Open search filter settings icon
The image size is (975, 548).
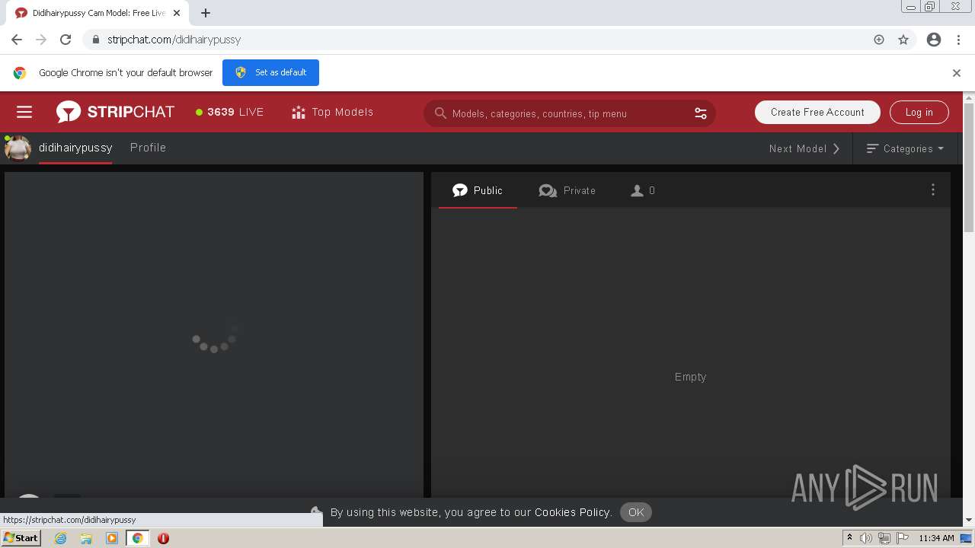[701, 113]
